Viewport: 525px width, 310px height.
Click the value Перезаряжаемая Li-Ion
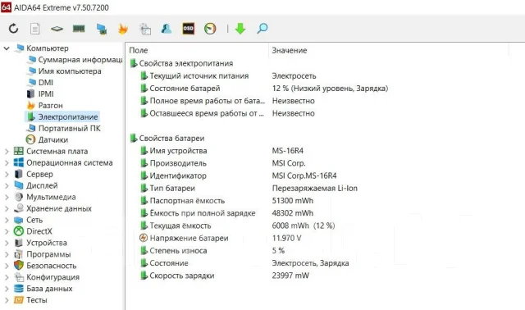coord(315,188)
